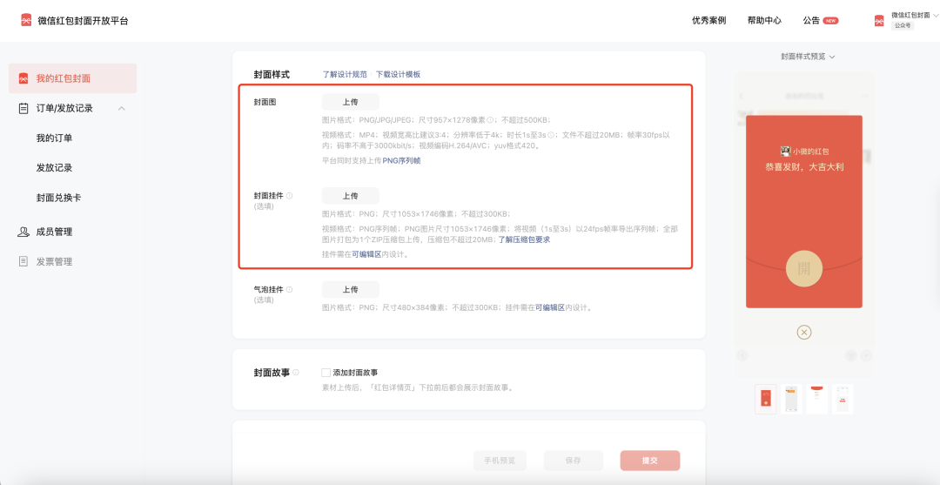Open the PNG序列帧 link

point(401,161)
